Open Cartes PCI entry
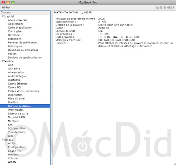The height and width of the screenshot is (165, 176). coord(14,87)
